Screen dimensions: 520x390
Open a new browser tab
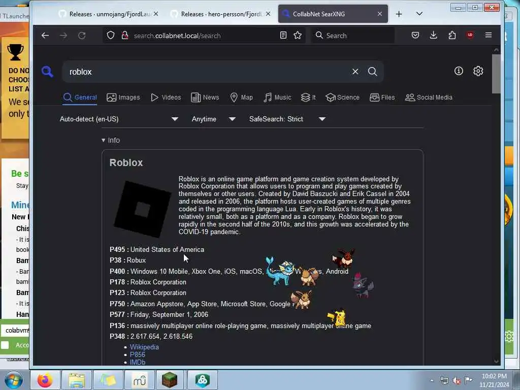[399, 14]
